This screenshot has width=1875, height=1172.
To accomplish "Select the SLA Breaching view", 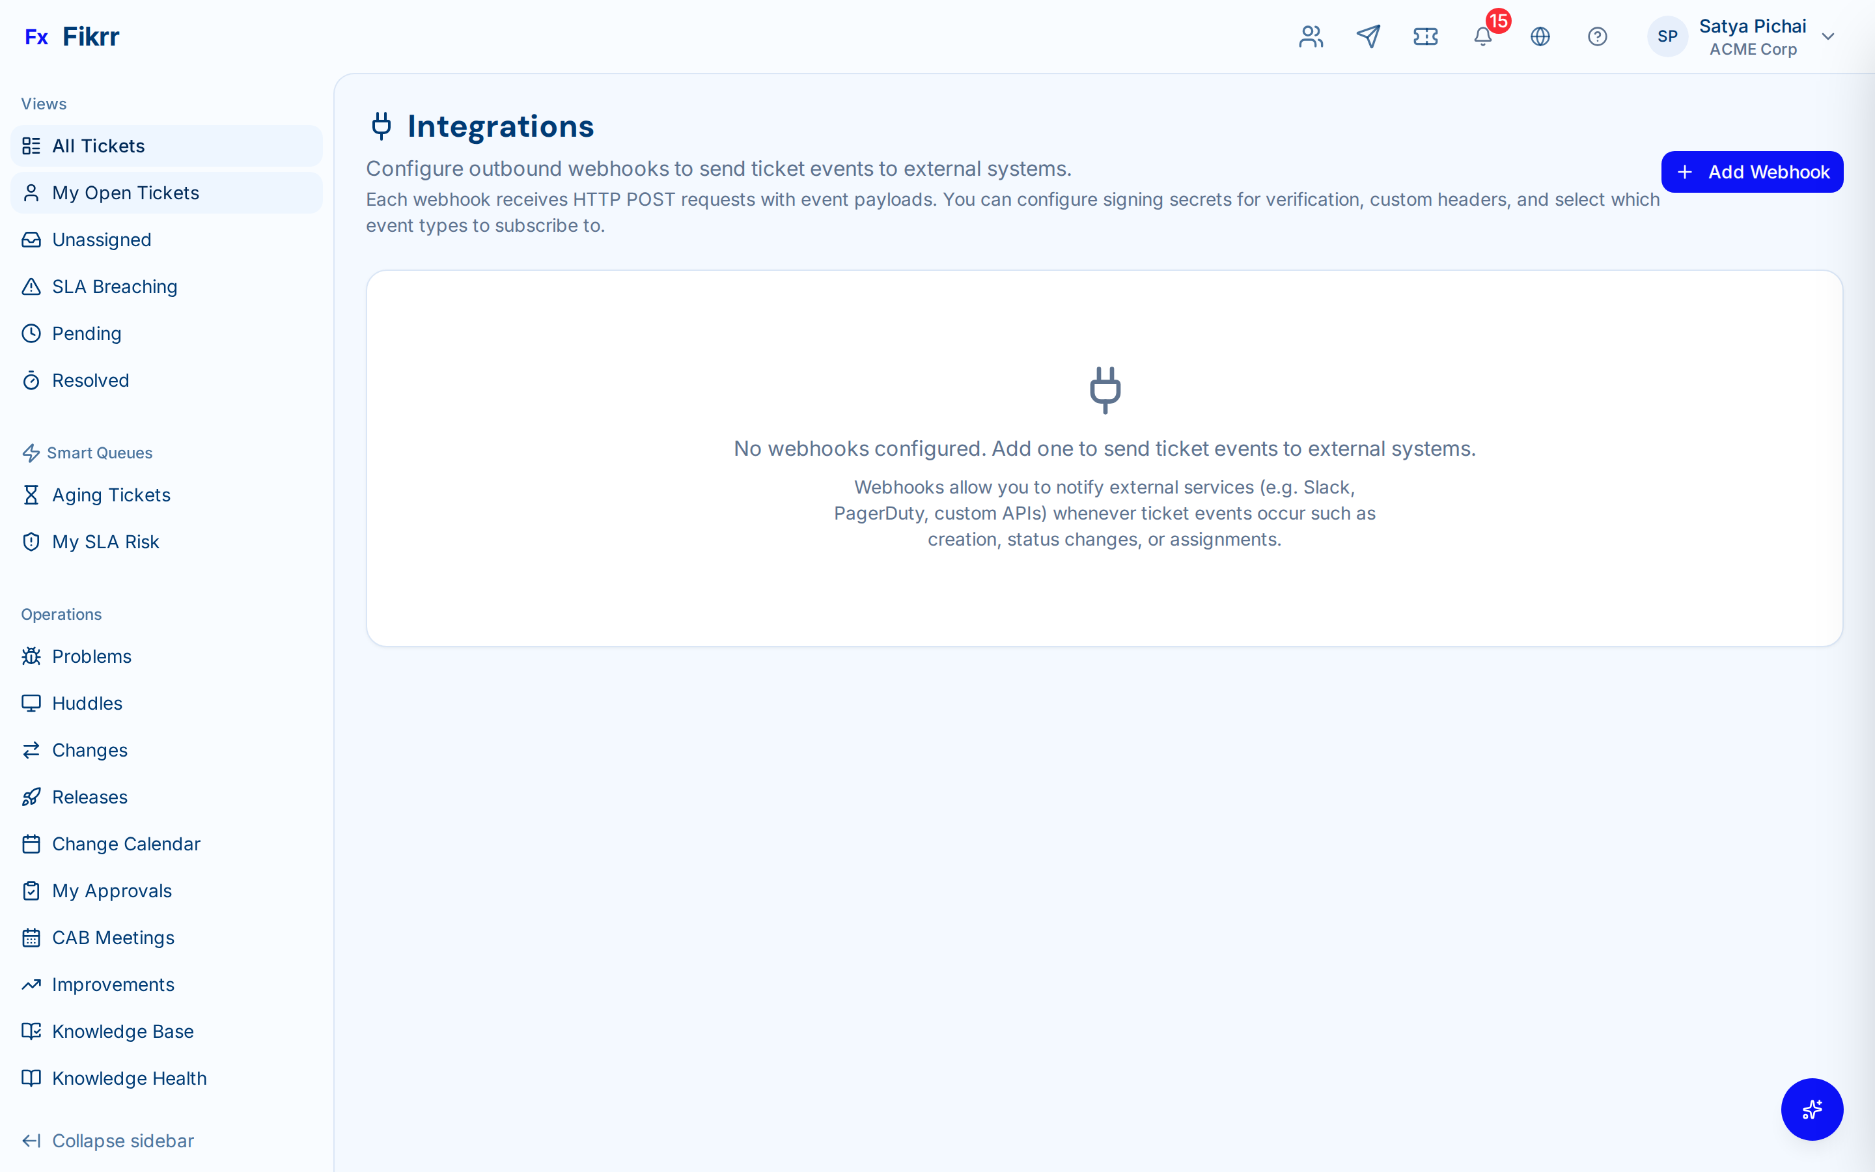I will [114, 286].
